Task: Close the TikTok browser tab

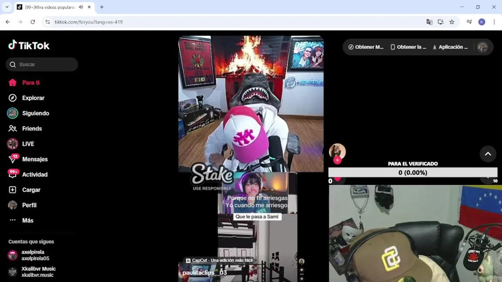Action: 89,7
